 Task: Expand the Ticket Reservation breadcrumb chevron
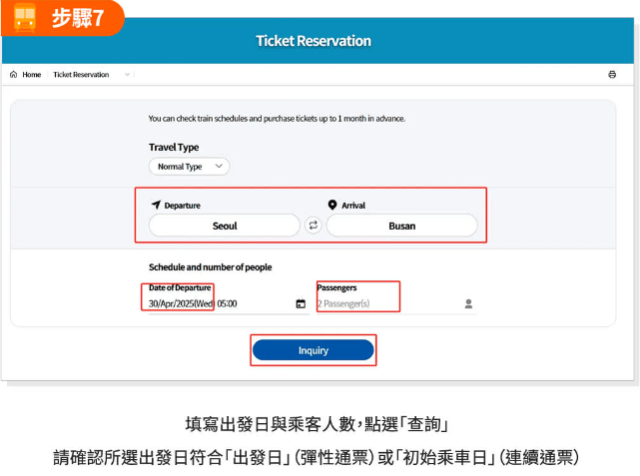point(128,75)
